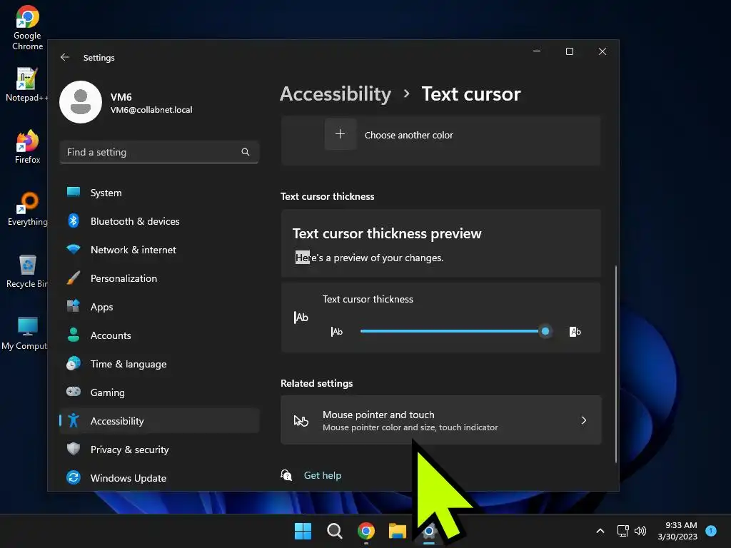Open Chrome from the taskbar

(x=366, y=531)
